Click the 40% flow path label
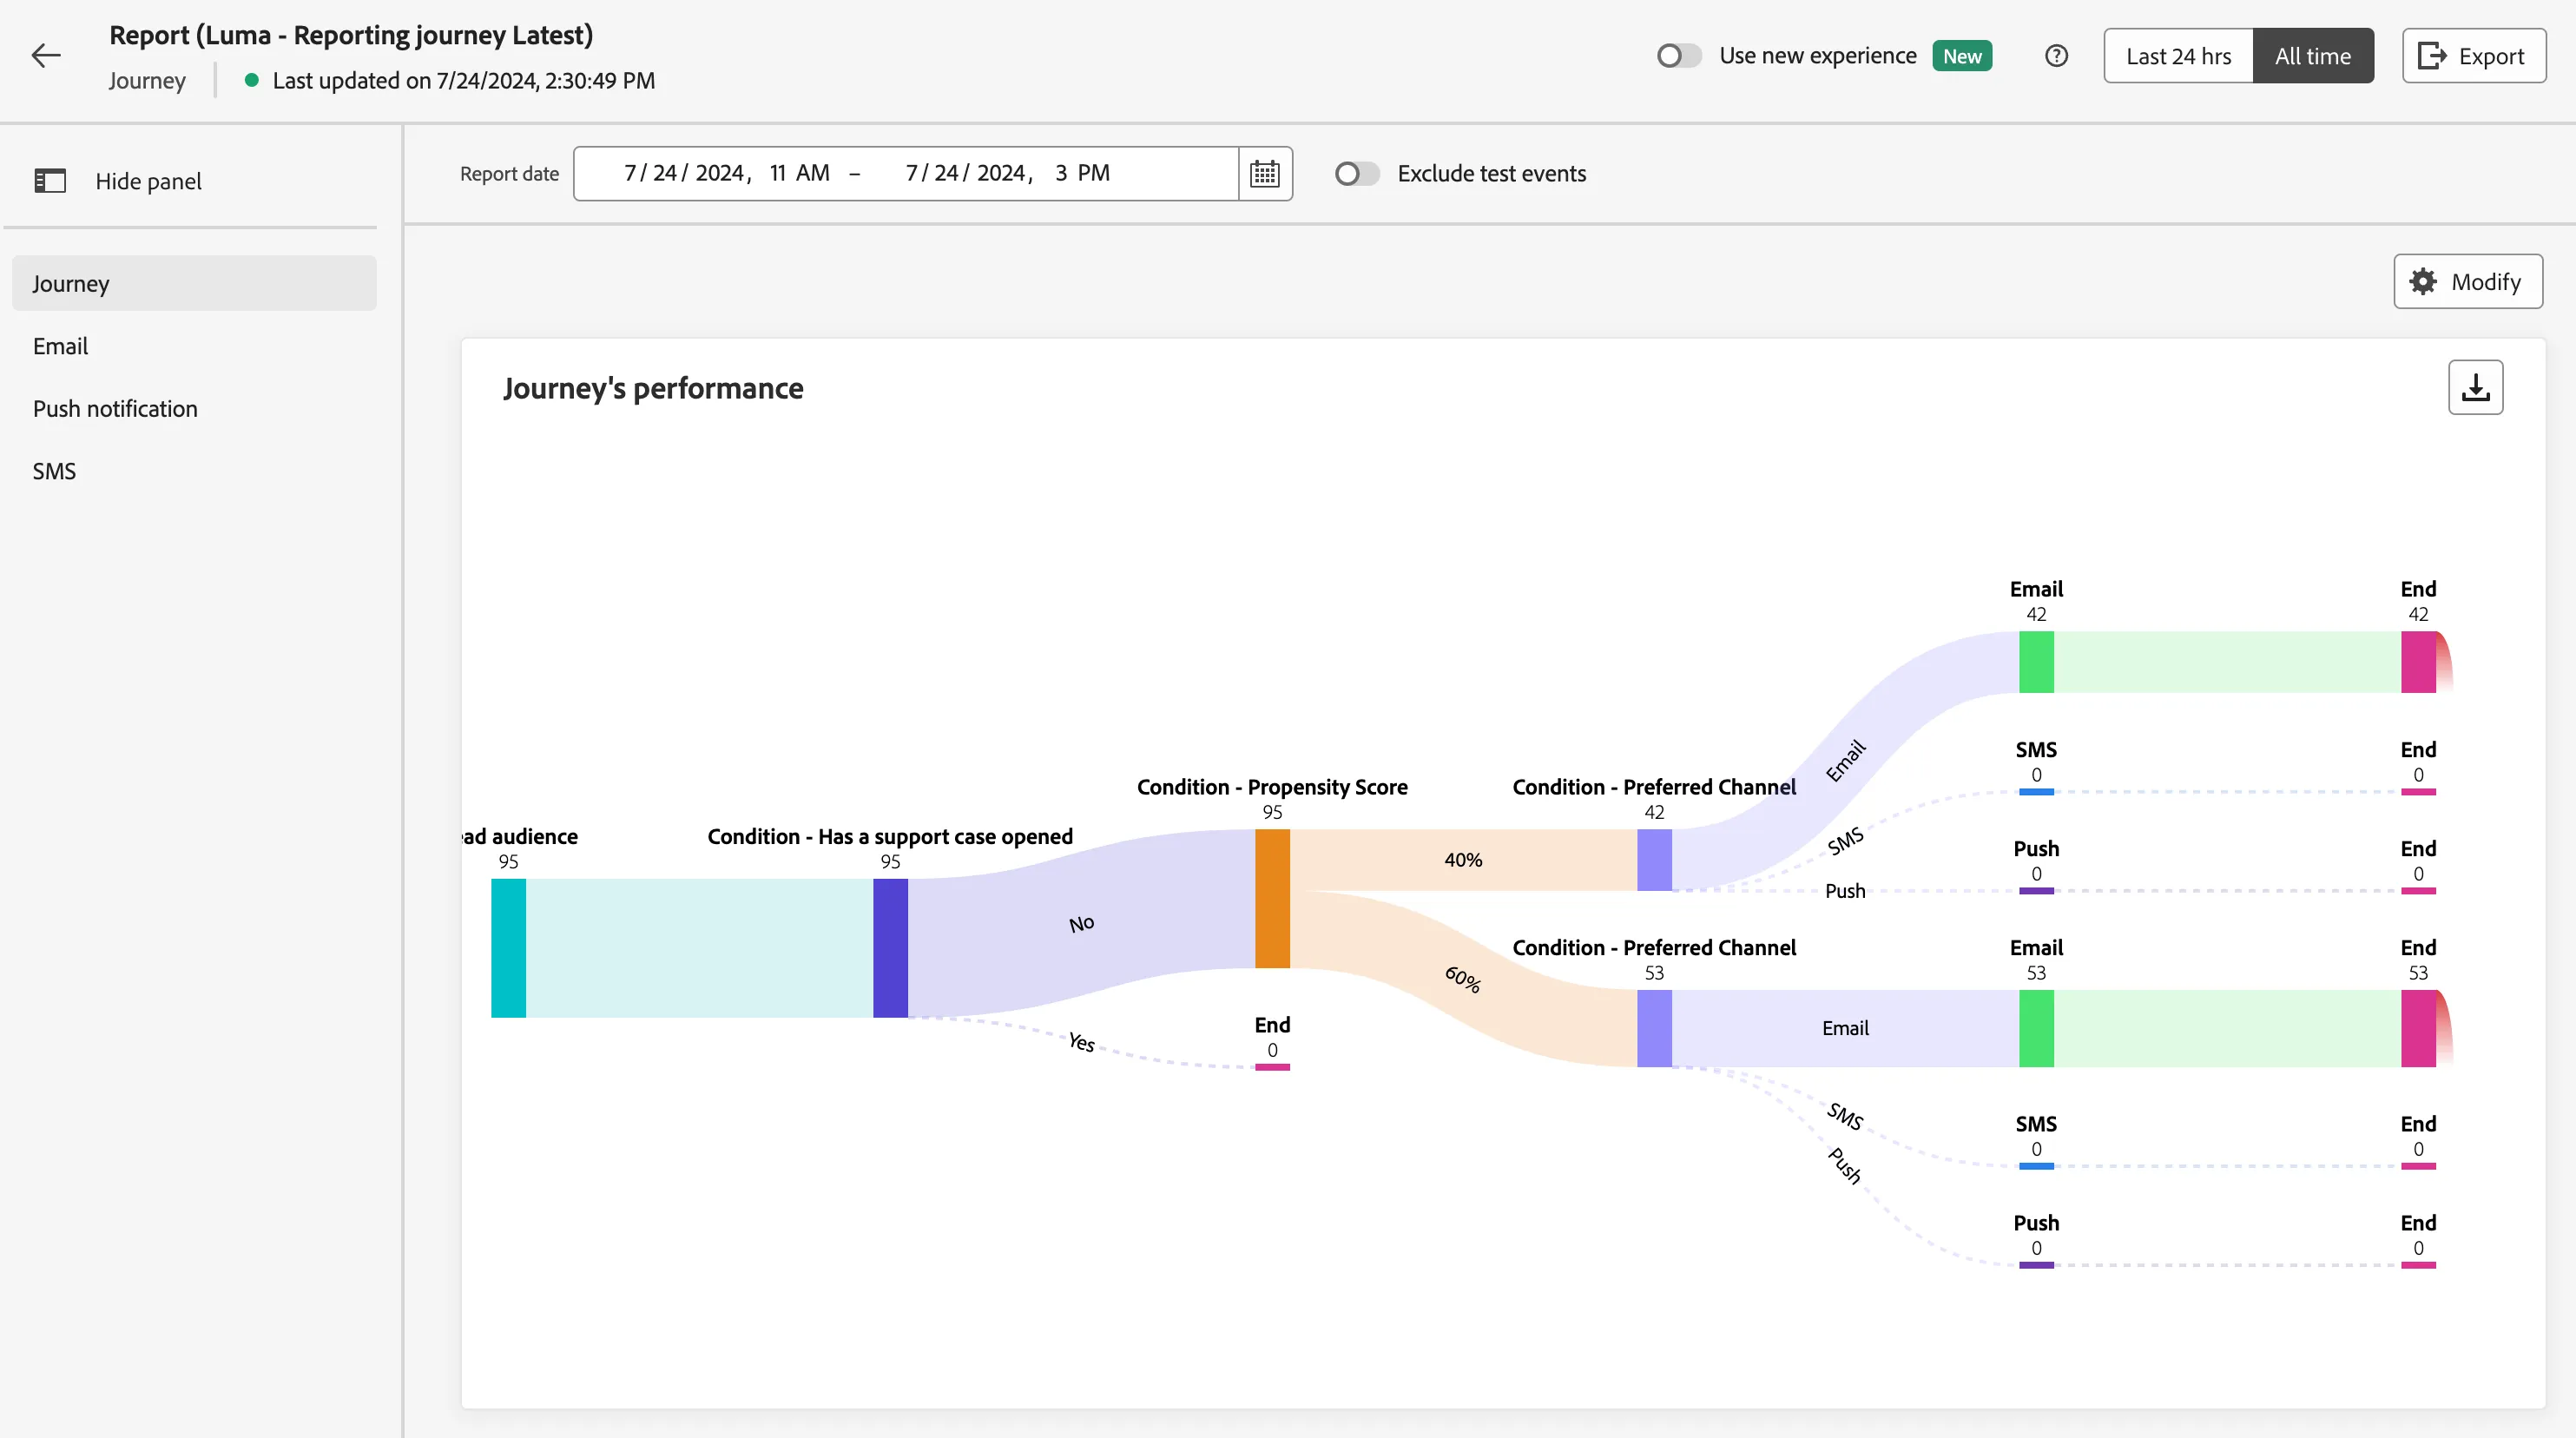2576x1438 pixels. [x=1463, y=860]
